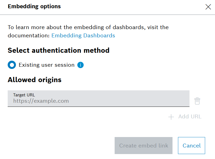This screenshot has height=159, width=215.
Task: Delete the URL entry using trash icon
Action: pyautogui.click(x=197, y=101)
